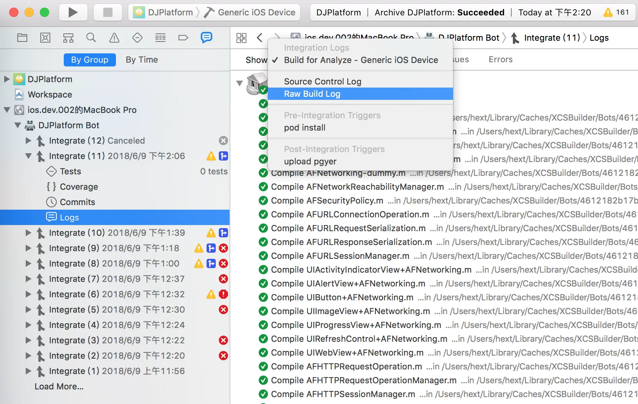Click the build log archive icon
Screen dimensions: 638x404
[x=257, y=83]
